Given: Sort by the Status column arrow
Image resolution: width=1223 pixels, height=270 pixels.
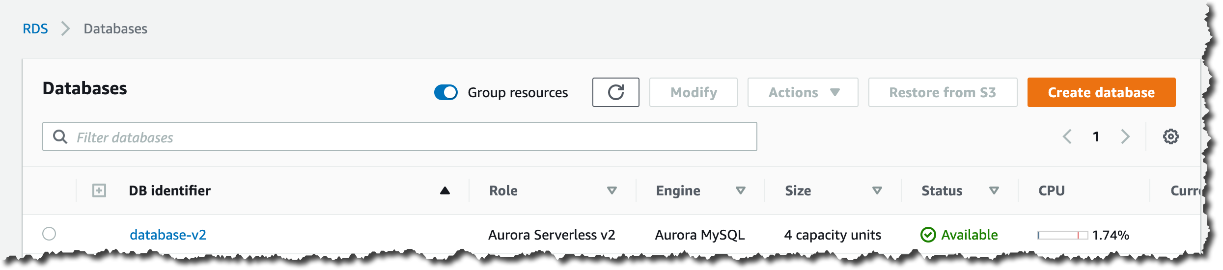Looking at the screenshot, I should (x=994, y=190).
